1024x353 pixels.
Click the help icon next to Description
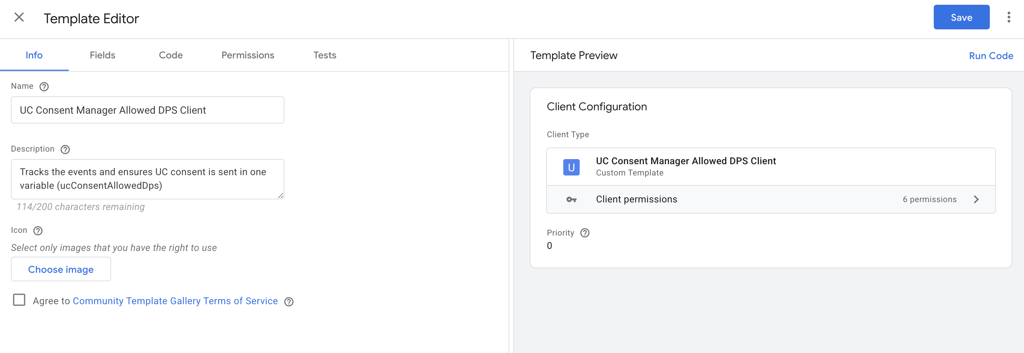pyautogui.click(x=65, y=149)
